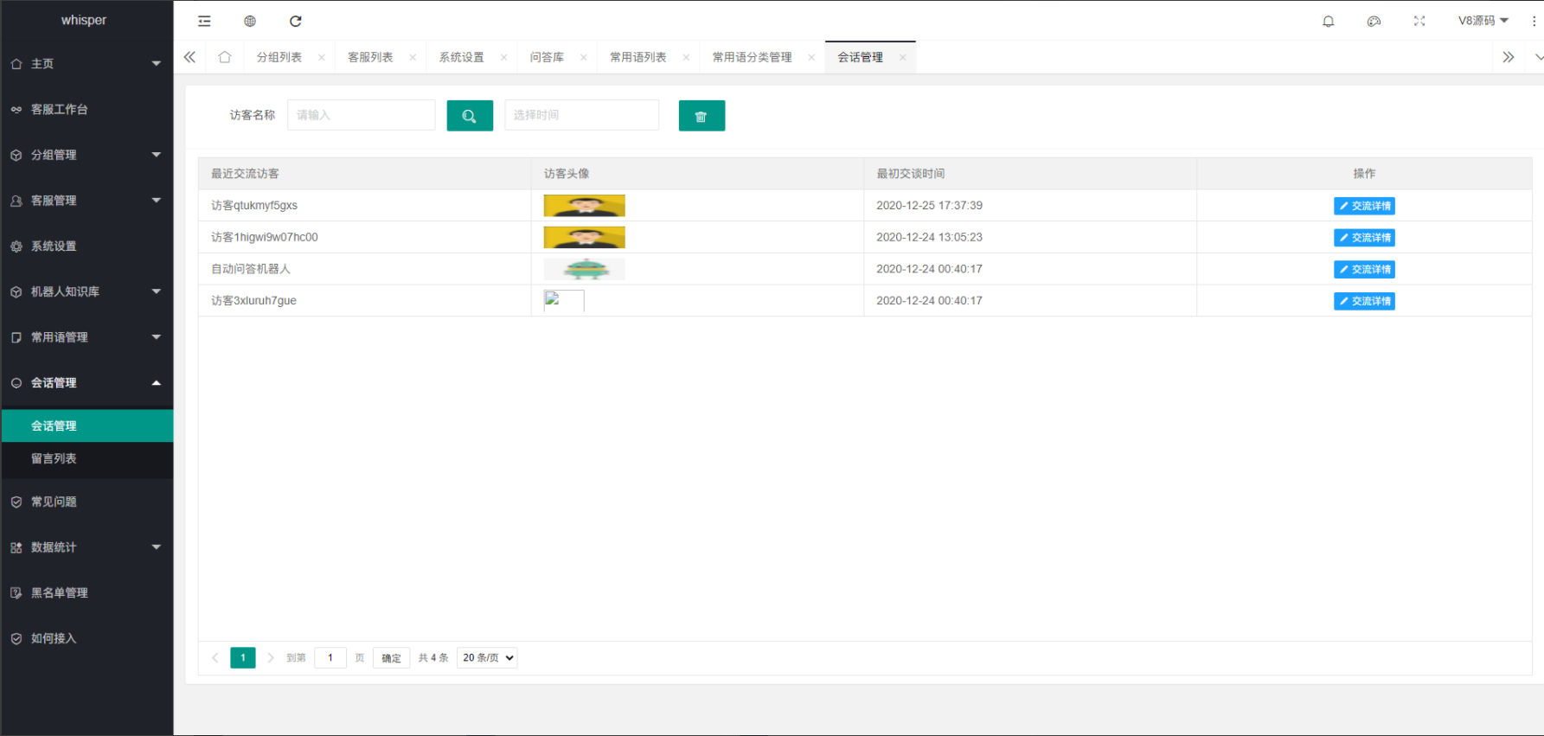Screen dimensions: 1544x736
Task: Click the 确定 pagination button
Action: pyautogui.click(x=391, y=658)
